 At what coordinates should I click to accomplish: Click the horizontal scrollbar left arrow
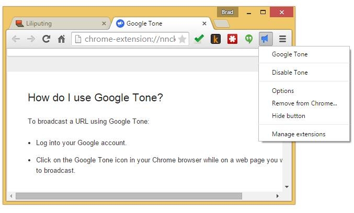pos(11,196)
